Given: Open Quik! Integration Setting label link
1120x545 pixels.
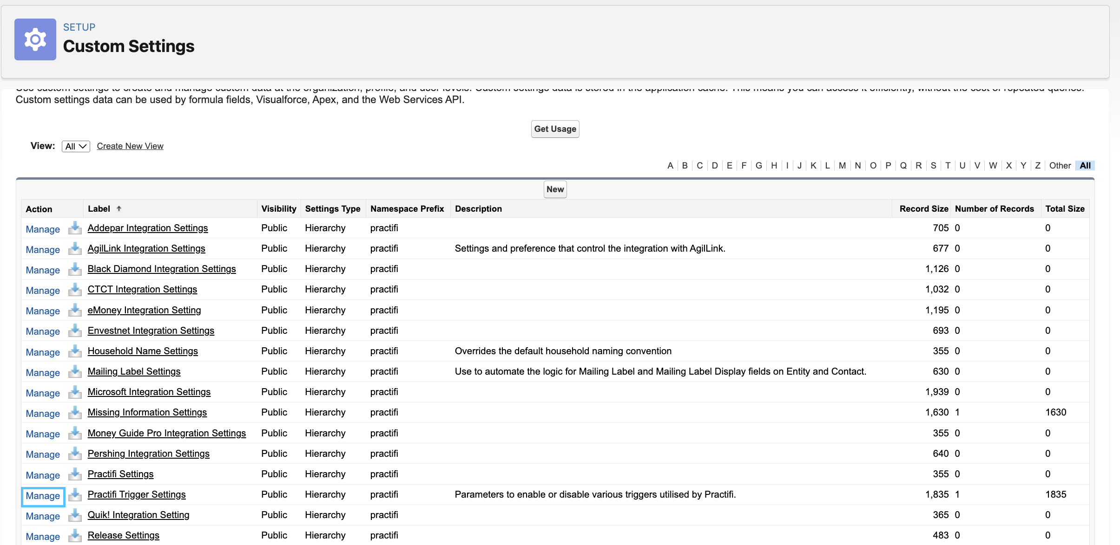Looking at the screenshot, I should (138, 515).
